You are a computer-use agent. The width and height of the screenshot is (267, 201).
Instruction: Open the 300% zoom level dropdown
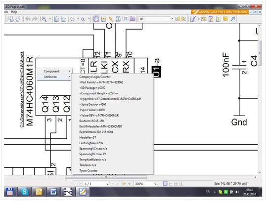[155, 184]
